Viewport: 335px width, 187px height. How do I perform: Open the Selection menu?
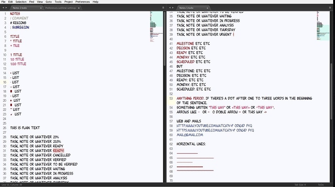coord(21,2)
